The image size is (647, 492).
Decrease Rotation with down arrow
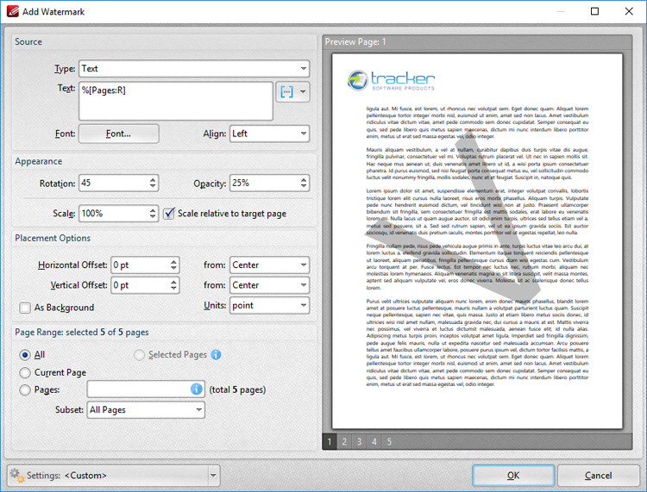click(153, 187)
